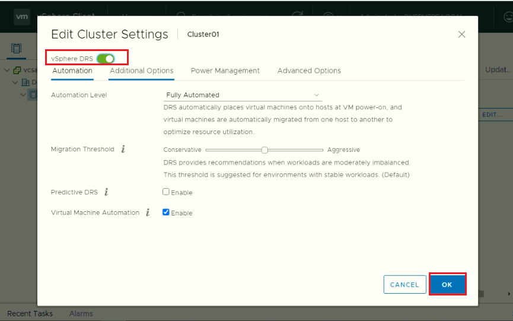Show Virtual Machine Automation info icon

(x=148, y=212)
